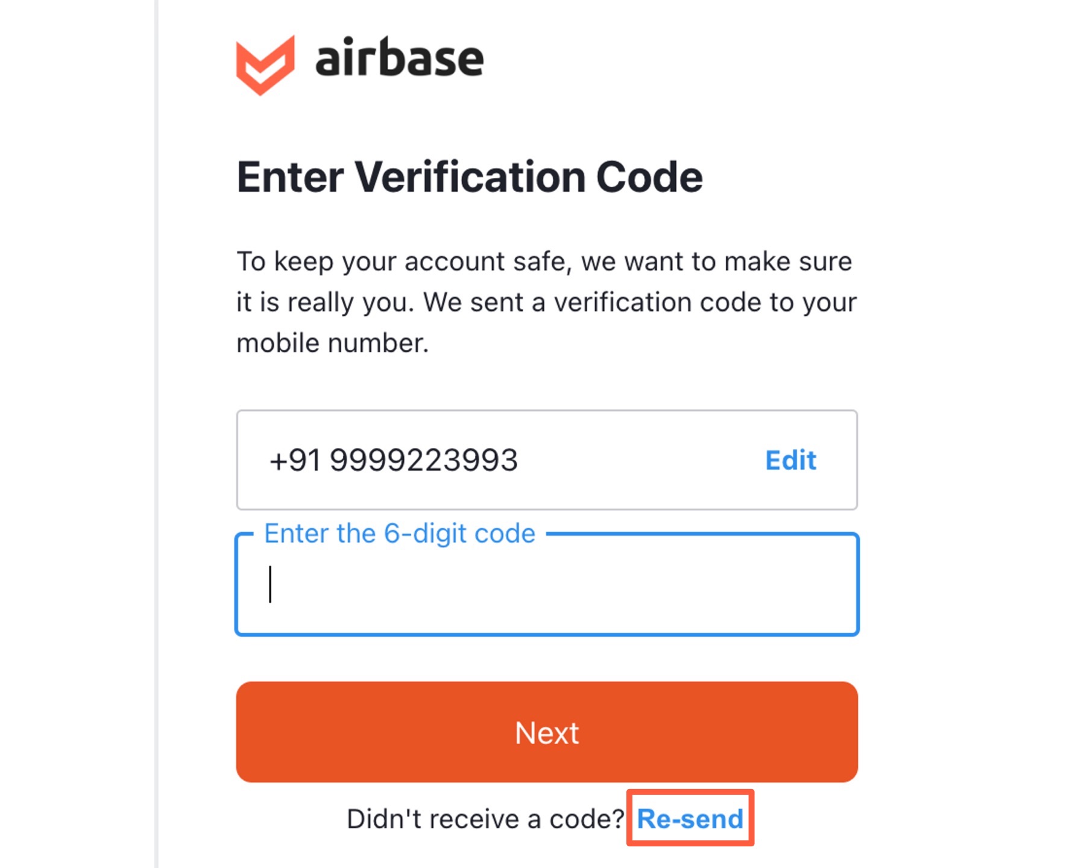Screen dimensions: 1090x868
Task: Click inside the mobile number display box
Action: tap(633, 461)
